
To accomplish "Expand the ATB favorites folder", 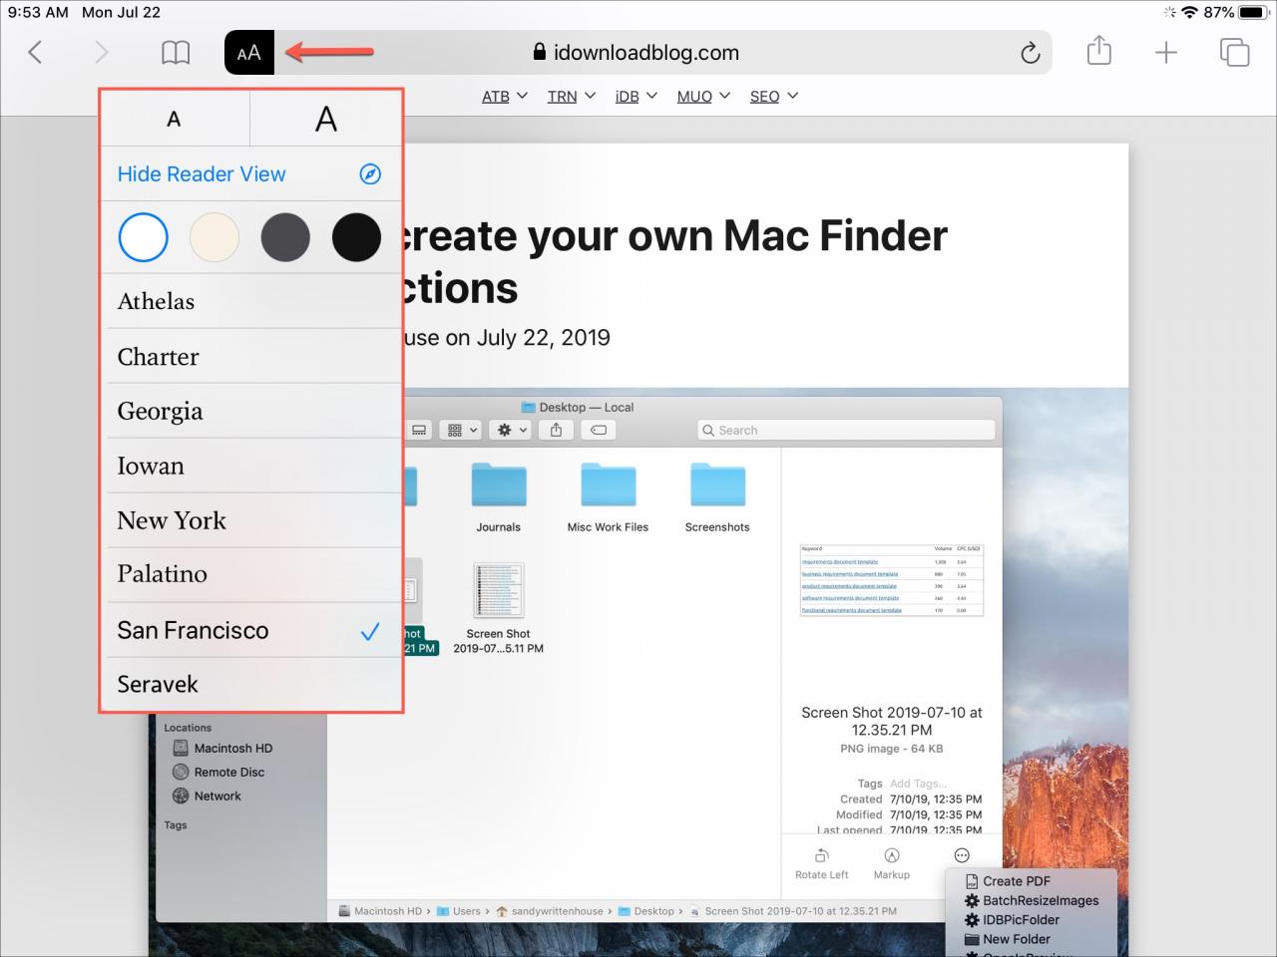I will click(x=505, y=96).
